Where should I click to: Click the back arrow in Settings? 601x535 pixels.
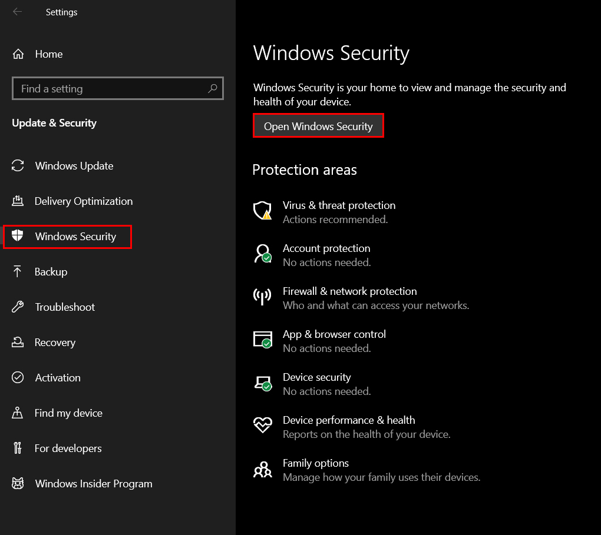pyautogui.click(x=17, y=12)
